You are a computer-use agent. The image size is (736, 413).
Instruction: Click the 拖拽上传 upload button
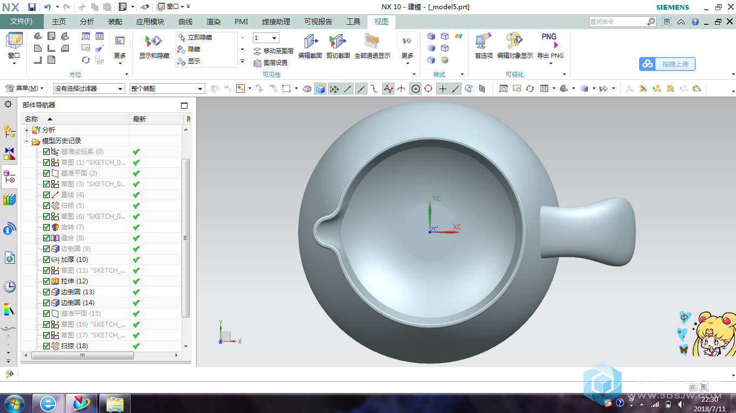click(667, 64)
